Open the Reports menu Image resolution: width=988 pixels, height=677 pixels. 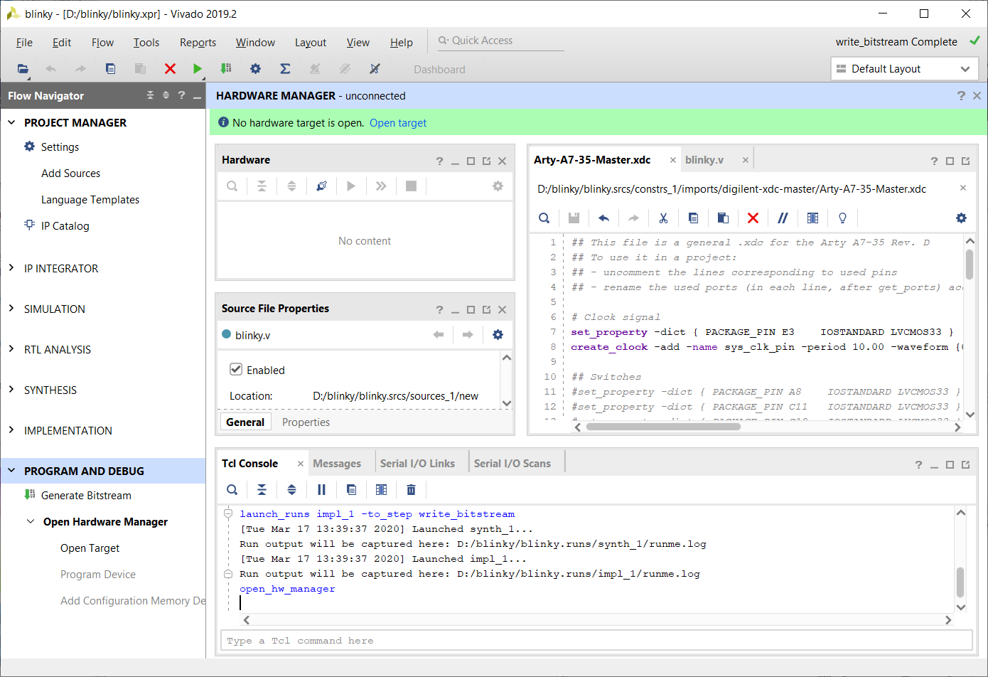[198, 43]
